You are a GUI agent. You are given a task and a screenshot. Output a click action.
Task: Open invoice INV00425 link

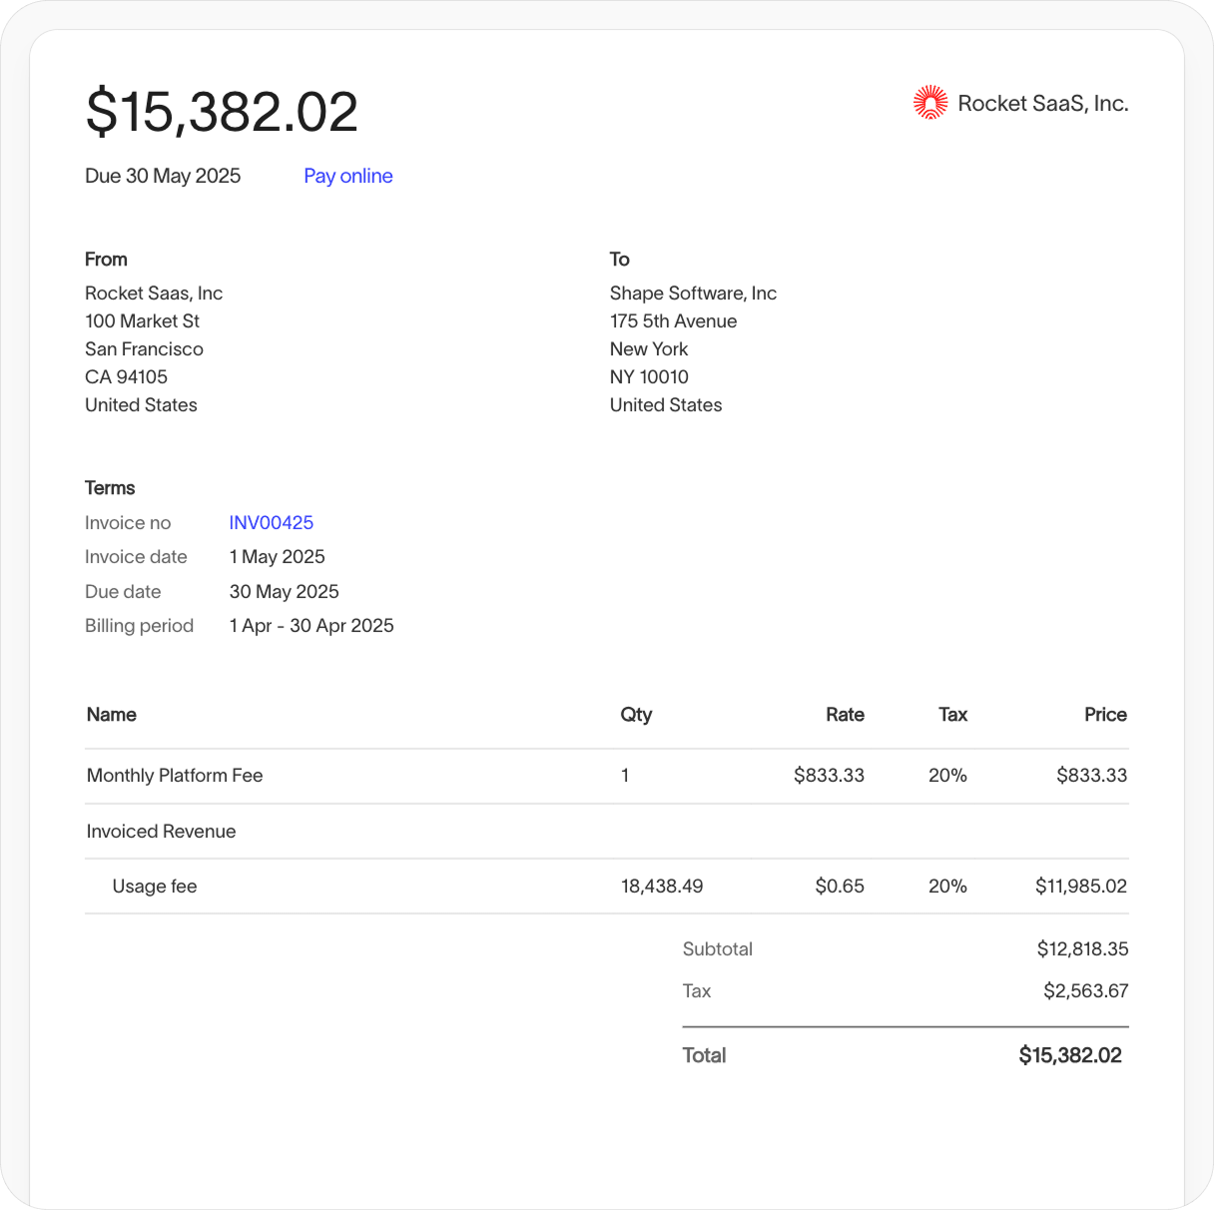click(271, 522)
